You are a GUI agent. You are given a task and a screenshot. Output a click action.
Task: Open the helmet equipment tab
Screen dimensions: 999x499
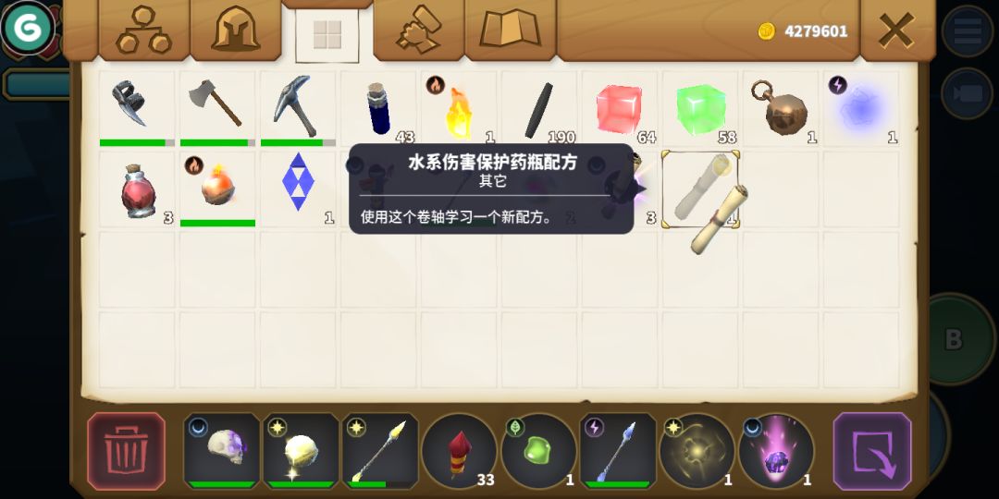coord(236,30)
